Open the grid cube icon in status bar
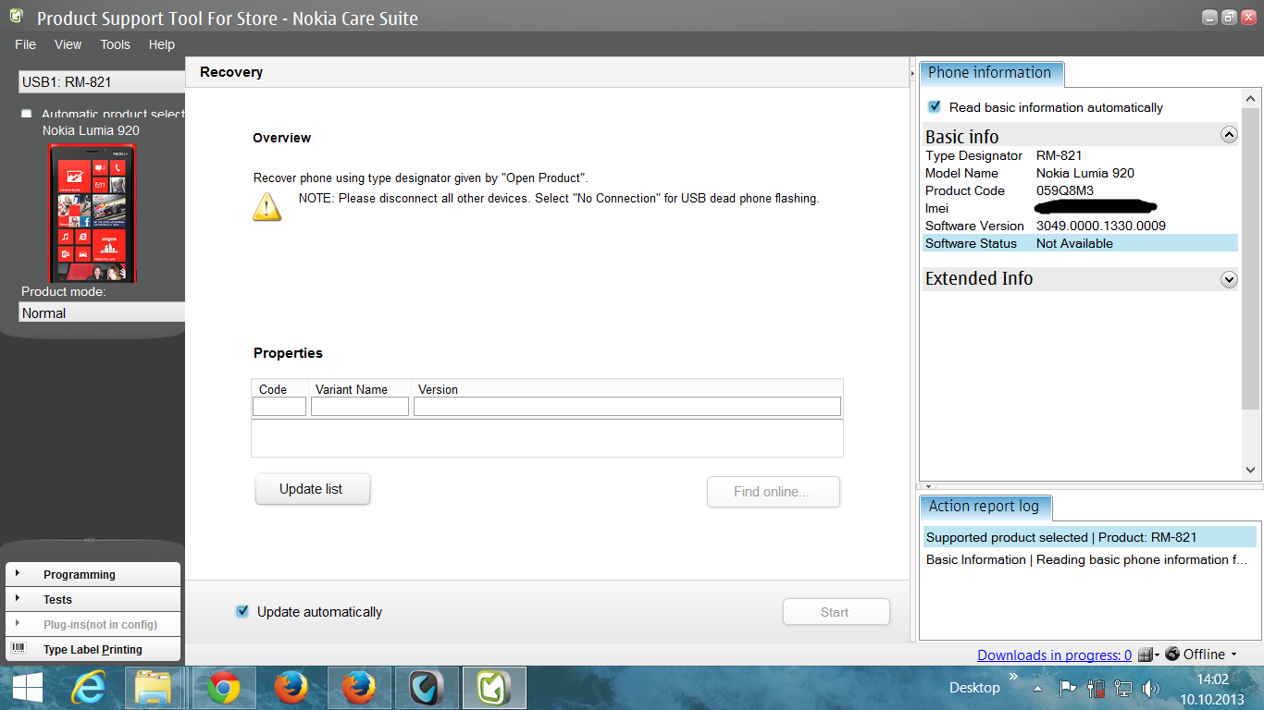The image size is (1264, 710). 1146,655
